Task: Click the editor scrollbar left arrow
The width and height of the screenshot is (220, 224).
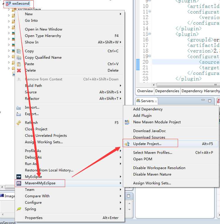Action: [154, 85]
